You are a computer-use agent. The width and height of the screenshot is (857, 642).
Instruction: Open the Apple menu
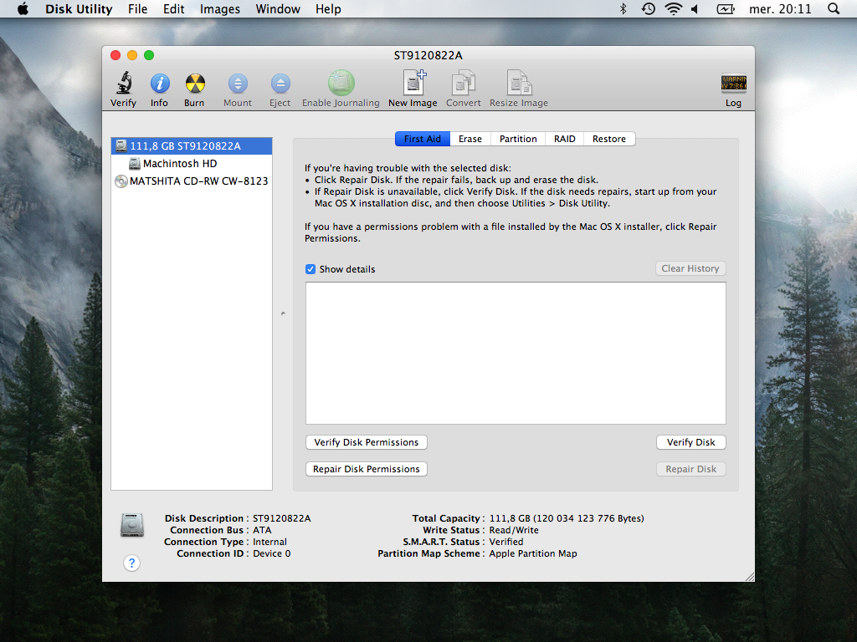tap(23, 8)
